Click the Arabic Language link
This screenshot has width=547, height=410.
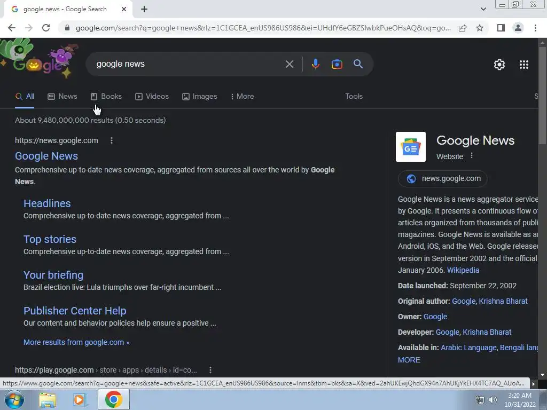click(468, 348)
